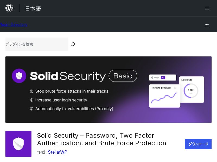Click the 'Stop brute force attacks' banner line
This screenshot has width=217, height=162.
click(x=72, y=91)
